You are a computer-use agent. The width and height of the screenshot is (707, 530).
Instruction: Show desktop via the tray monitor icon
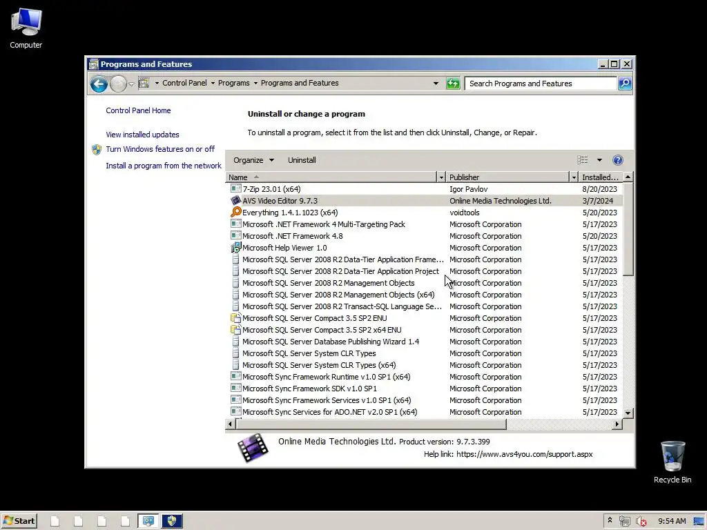(699, 521)
